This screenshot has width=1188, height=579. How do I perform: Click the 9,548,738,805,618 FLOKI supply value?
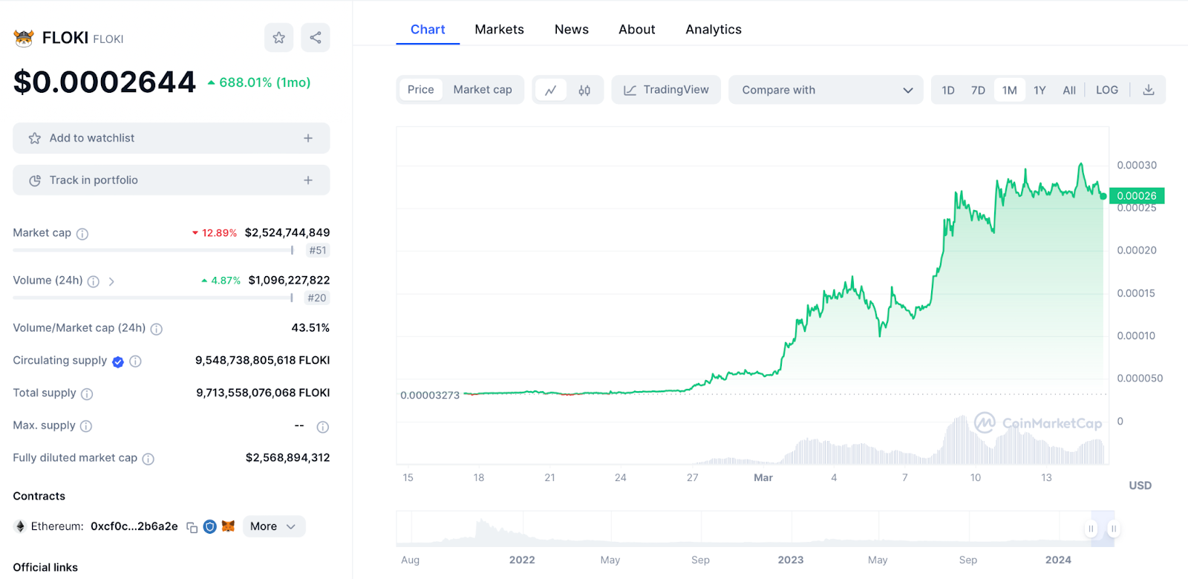tap(262, 361)
